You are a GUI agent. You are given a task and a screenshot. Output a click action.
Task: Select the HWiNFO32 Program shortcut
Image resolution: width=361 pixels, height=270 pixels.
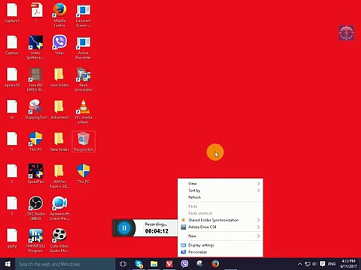coord(36,240)
